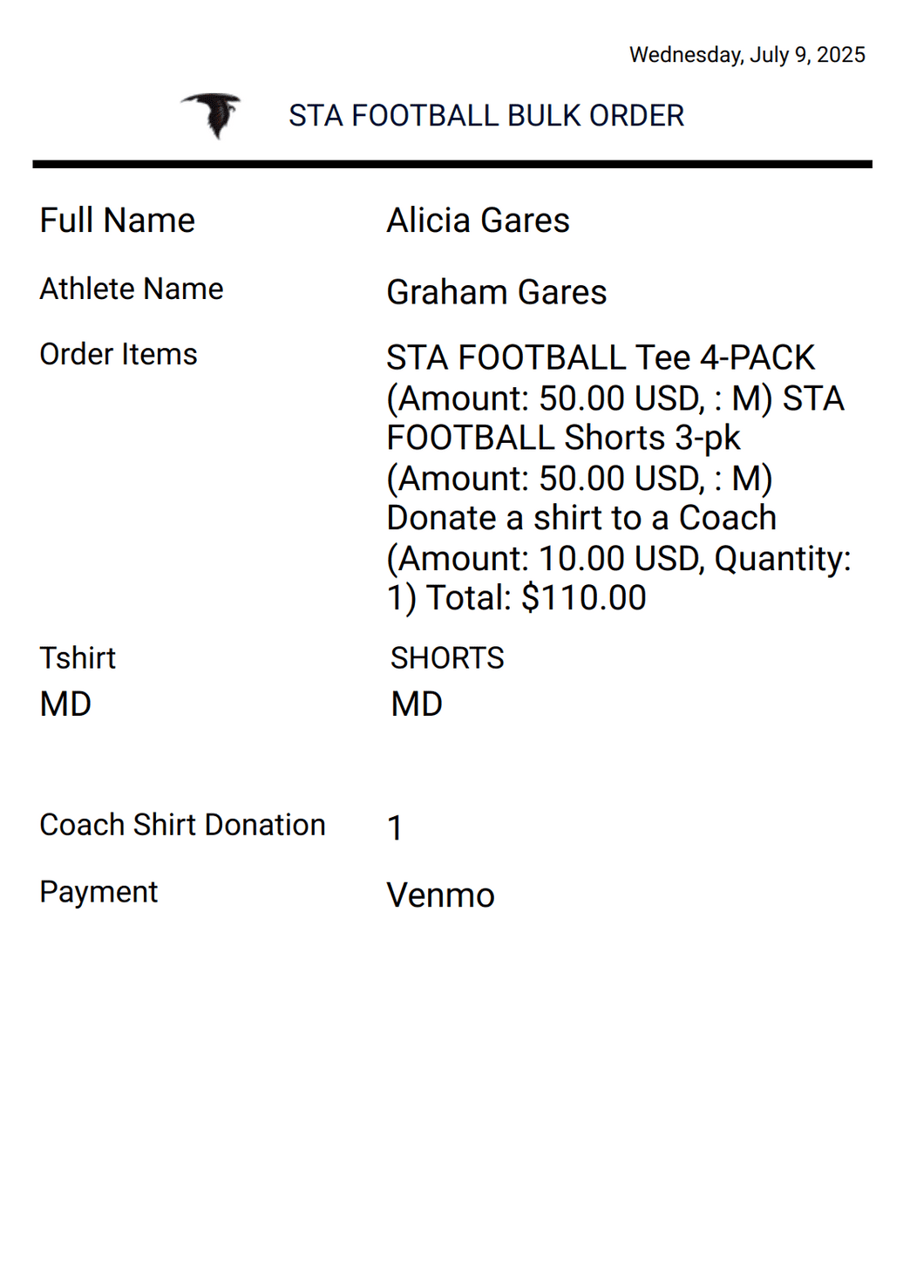Select the Full Name label
Screen dimensions: 910x1286
[118, 221]
